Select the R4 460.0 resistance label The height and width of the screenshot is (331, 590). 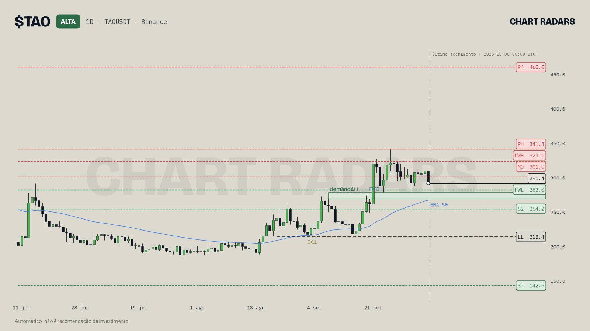click(x=531, y=67)
